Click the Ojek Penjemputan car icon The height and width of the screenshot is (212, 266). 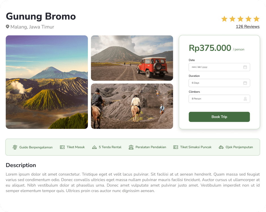[x=221, y=147]
